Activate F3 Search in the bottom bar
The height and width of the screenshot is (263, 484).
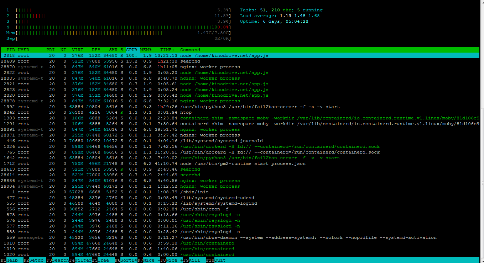58,260
